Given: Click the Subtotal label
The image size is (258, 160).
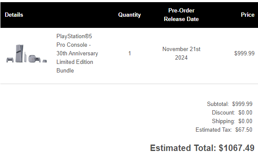Looking at the screenshot, I should click(218, 104).
